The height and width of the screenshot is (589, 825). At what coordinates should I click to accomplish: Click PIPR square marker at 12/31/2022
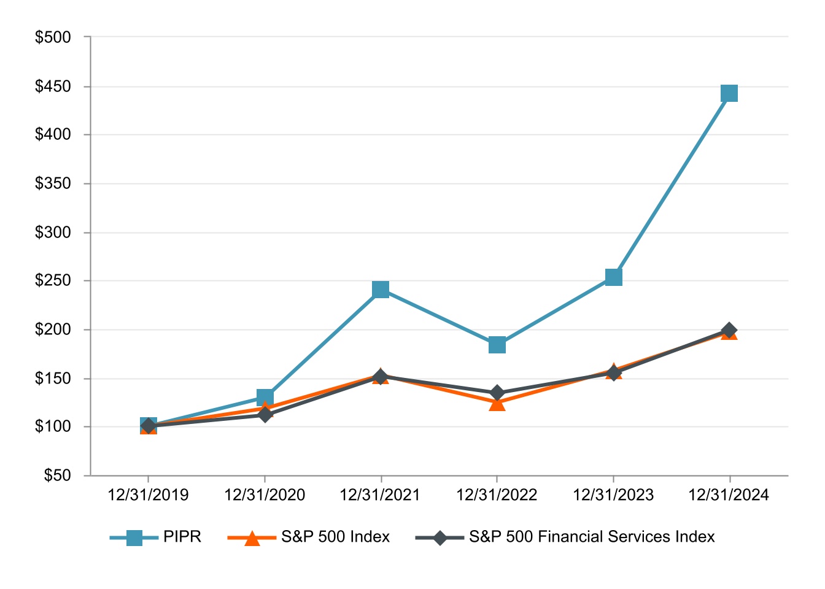(497, 345)
